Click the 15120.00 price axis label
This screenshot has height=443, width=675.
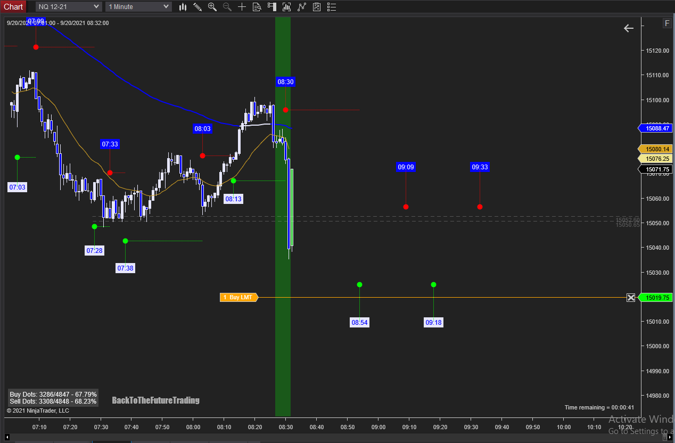[x=657, y=51]
